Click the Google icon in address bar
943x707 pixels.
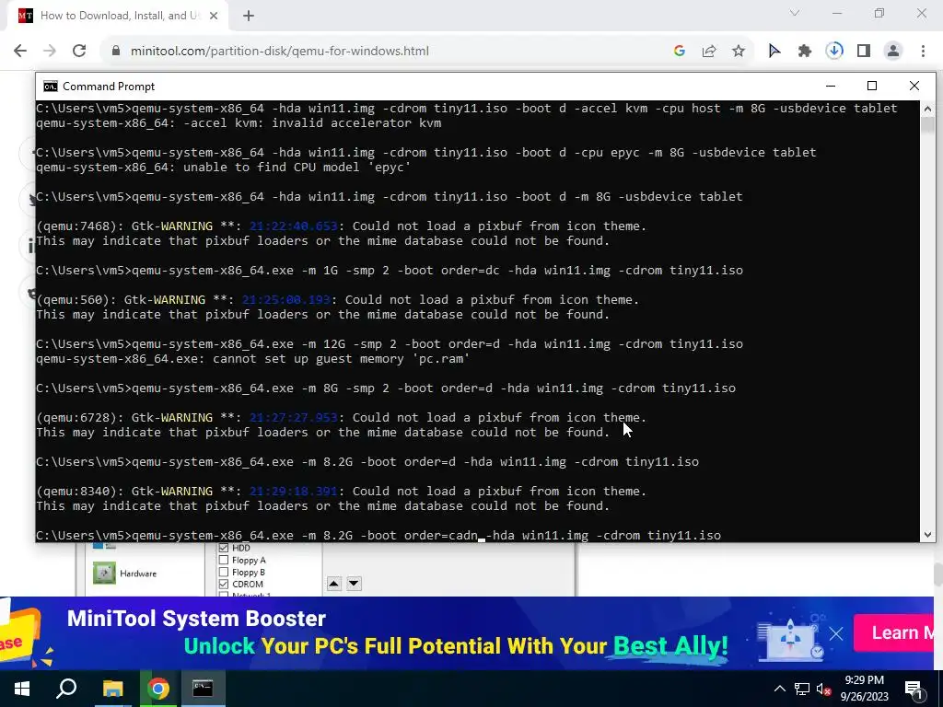[x=680, y=52]
